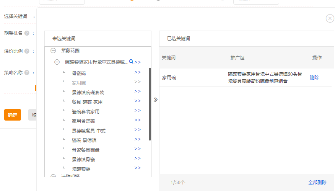This screenshot has height=191, width=335.
Task: Click the help icon next to 溢价比例
Action: [27, 51]
